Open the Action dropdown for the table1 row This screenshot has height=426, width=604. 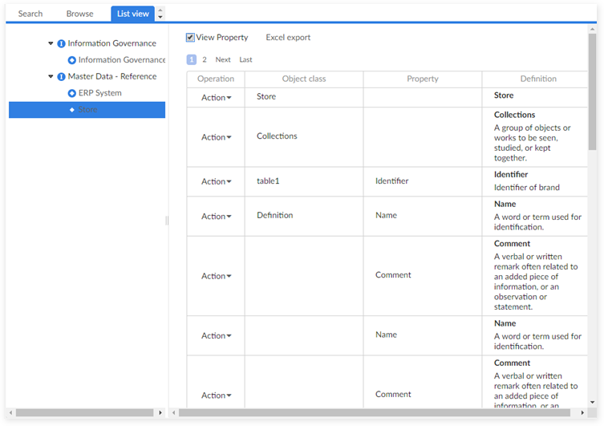[216, 181]
